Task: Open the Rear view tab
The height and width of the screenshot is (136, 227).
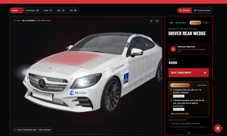Action: [x=61, y=11]
